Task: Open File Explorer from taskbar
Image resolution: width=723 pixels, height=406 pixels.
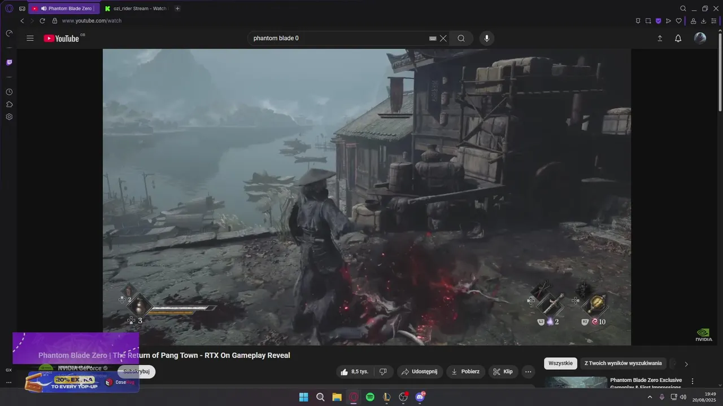Action: click(x=337, y=397)
